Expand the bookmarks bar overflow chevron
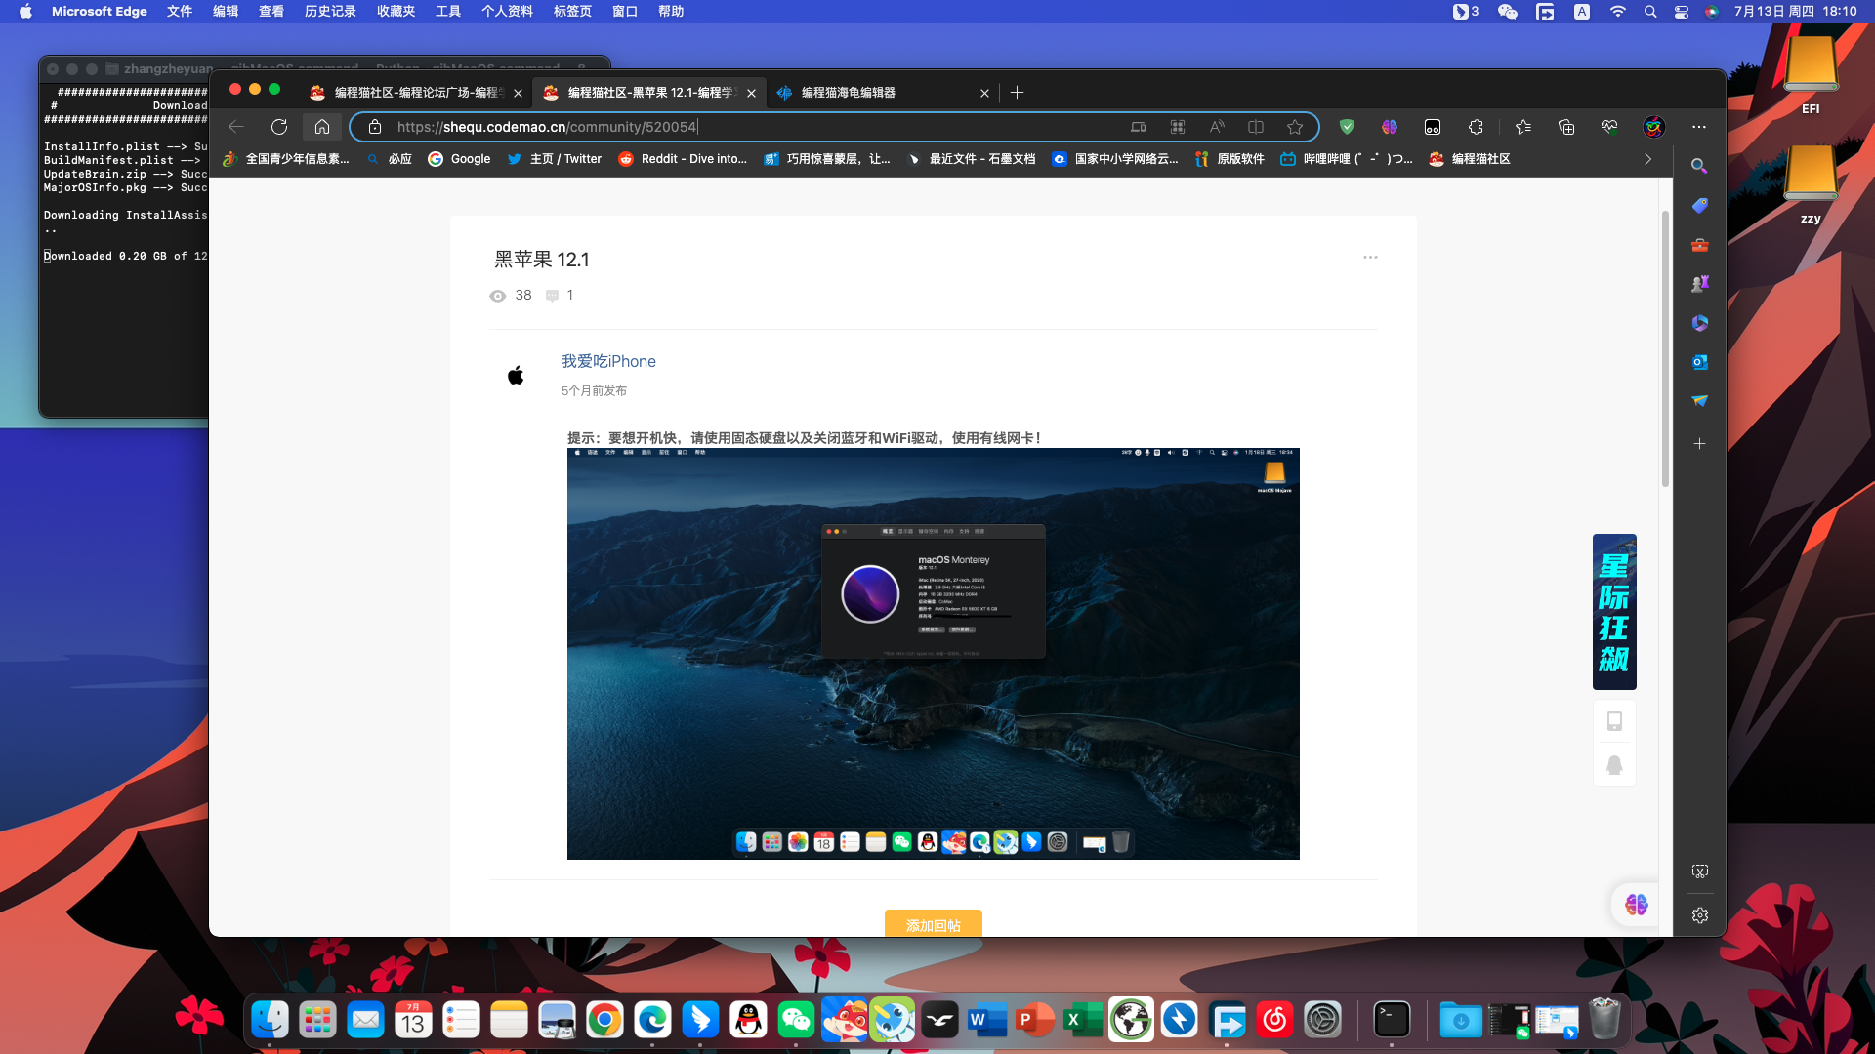This screenshot has width=1875, height=1054. [1648, 159]
